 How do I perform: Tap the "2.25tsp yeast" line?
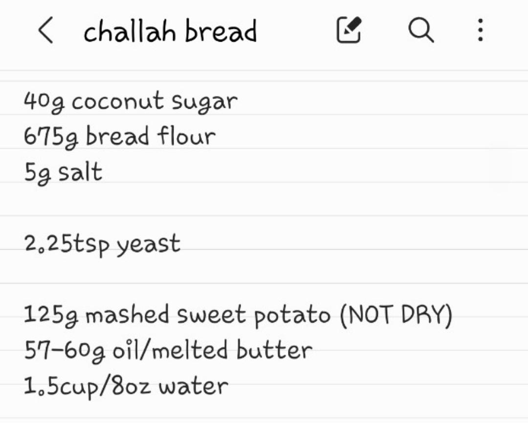coord(102,243)
